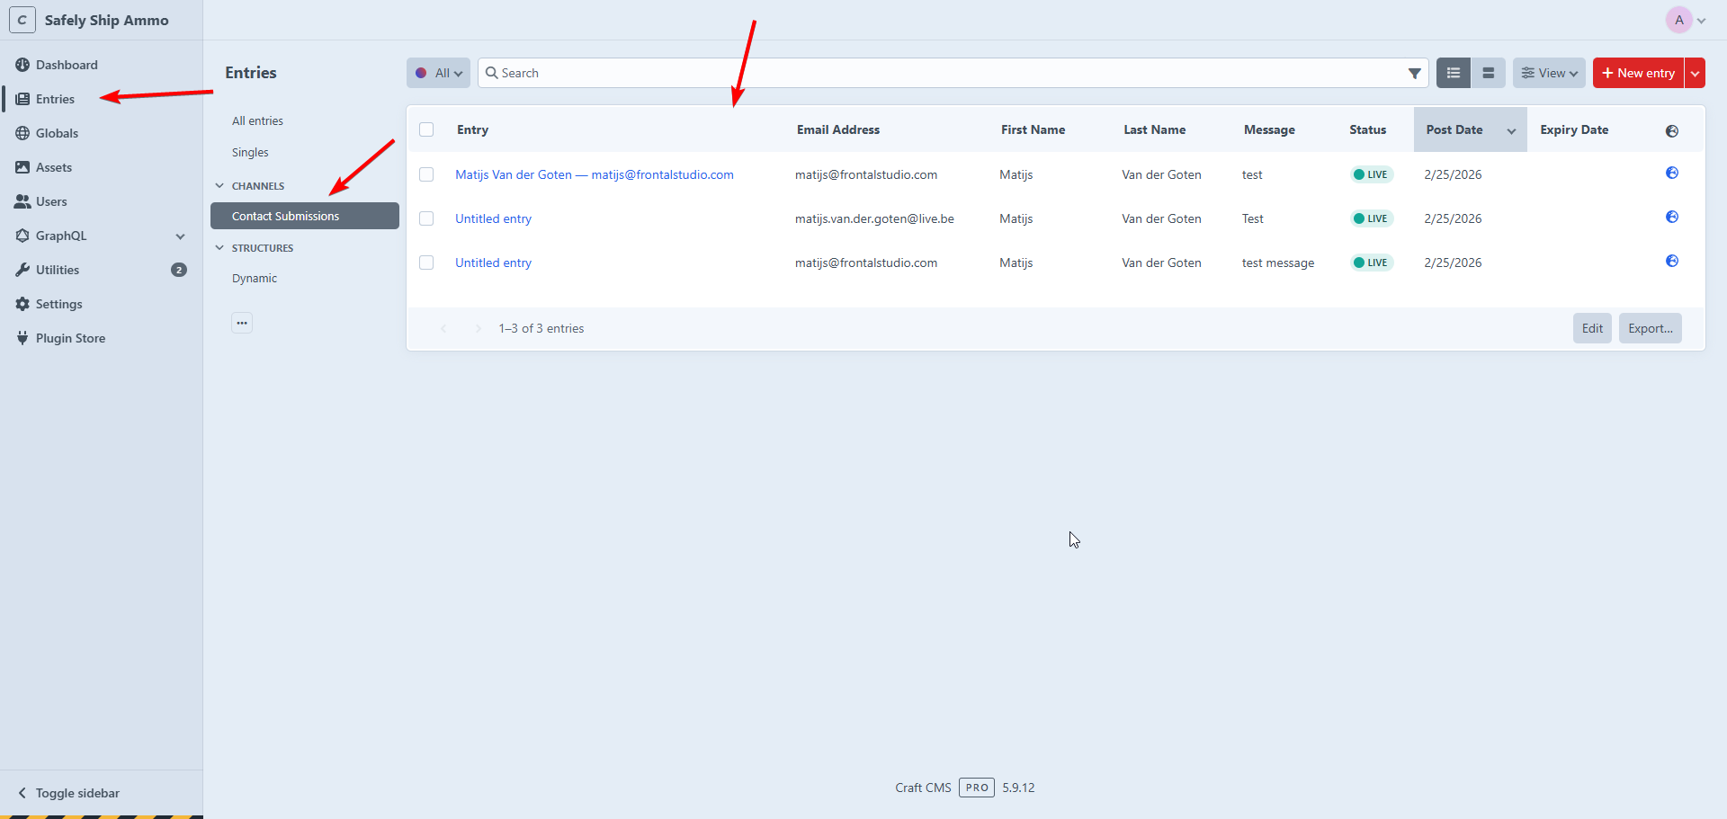Click the matijs.van.der.goten@live.be cell

(874, 218)
